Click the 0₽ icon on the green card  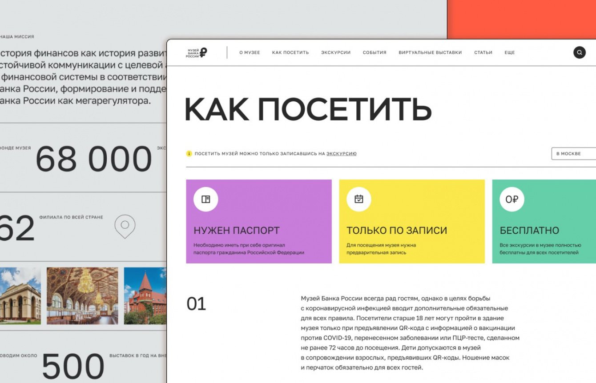coord(512,199)
